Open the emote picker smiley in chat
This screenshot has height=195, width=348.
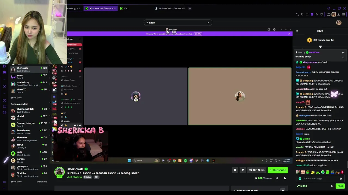(341, 178)
